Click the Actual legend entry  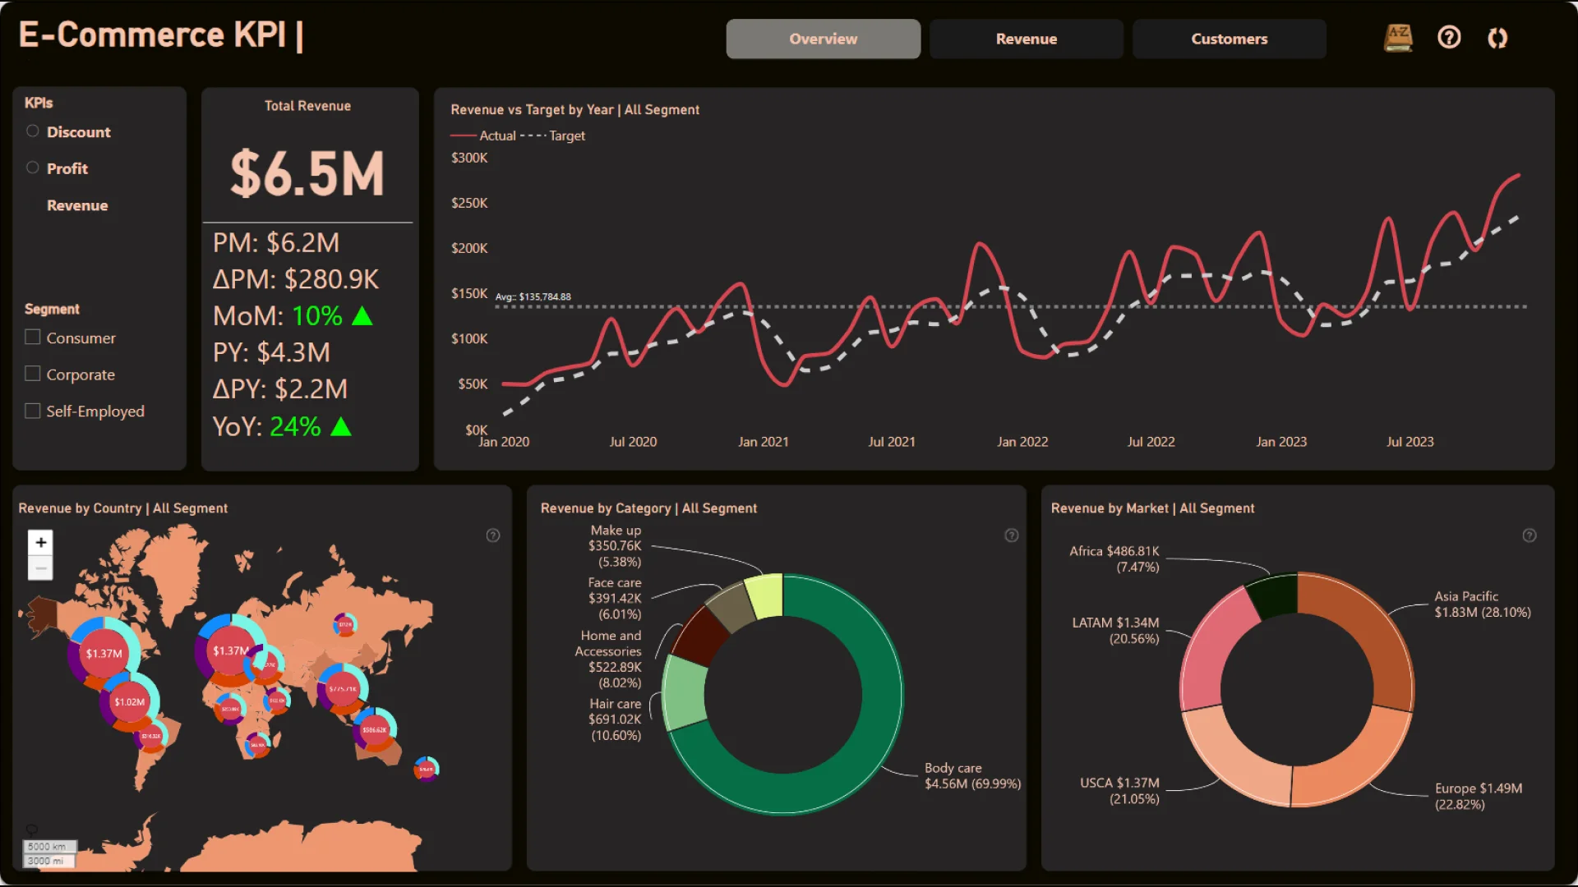(483, 136)
